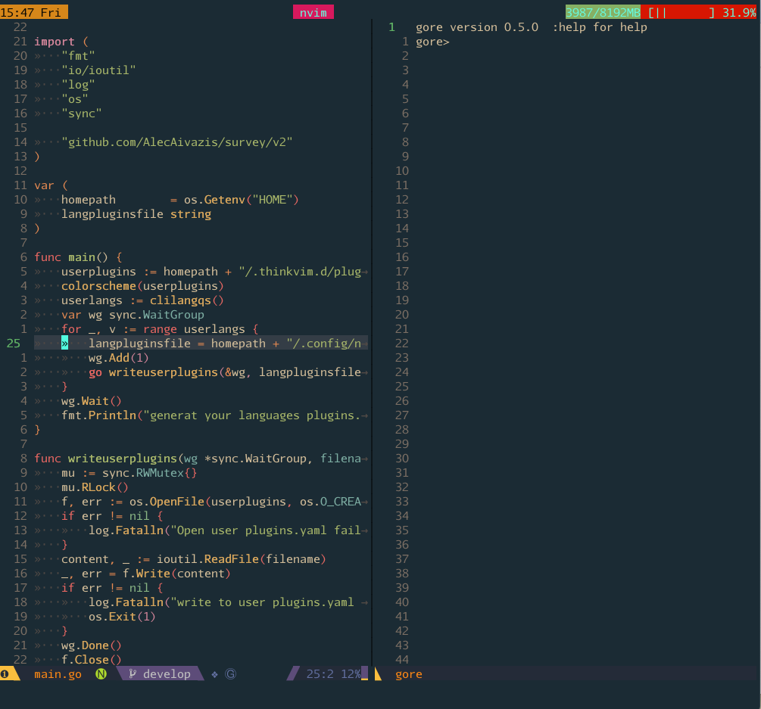This screenshot has height=709, width=761.
Task: Click the "main.go" filename in the statusline
Action: 58,673
